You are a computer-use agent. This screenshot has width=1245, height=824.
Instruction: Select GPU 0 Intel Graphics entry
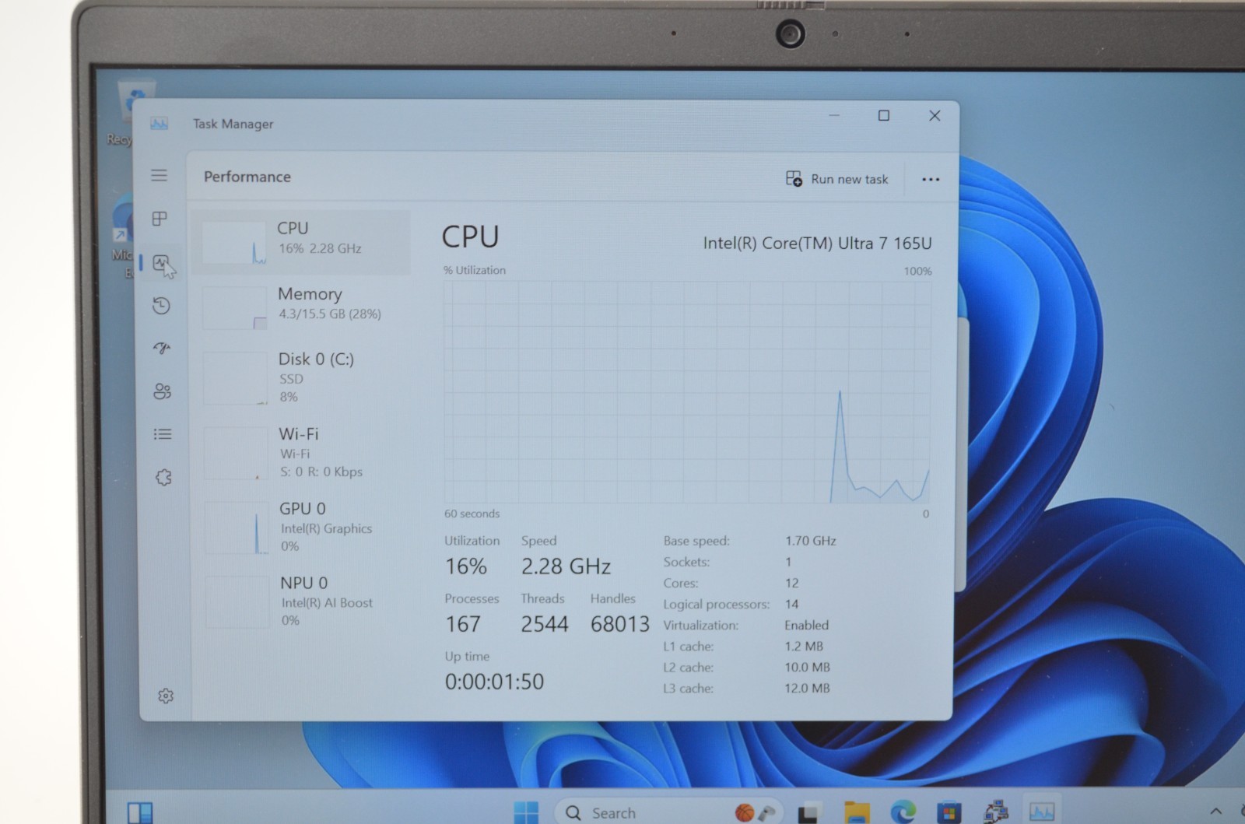coord(305,527)
